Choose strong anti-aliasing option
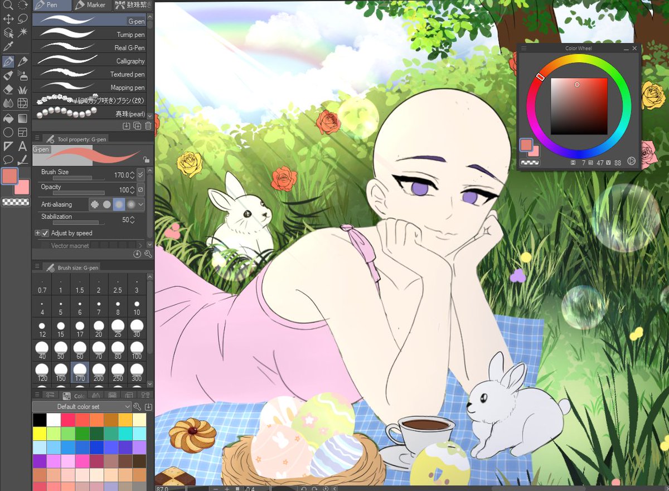The height and width of the screenshot is (491, 669). 130,205
